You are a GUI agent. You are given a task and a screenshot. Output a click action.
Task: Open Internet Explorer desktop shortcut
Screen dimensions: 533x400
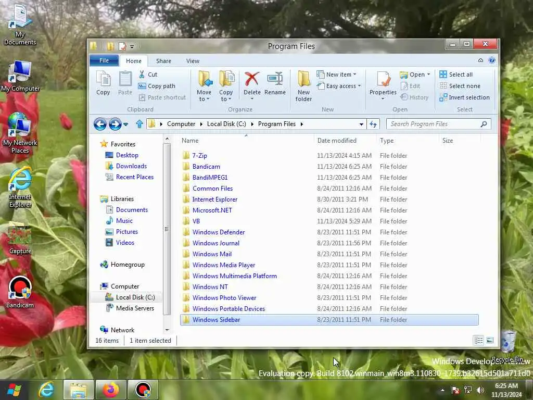[20, 187]
